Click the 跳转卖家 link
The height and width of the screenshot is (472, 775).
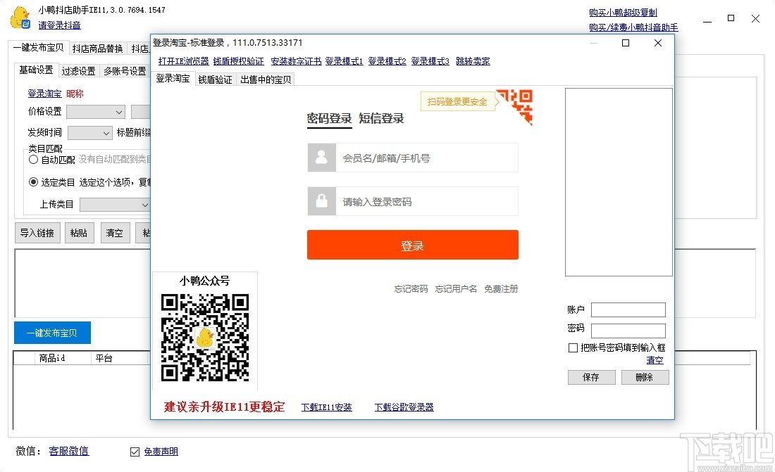(x=473, y=61)
